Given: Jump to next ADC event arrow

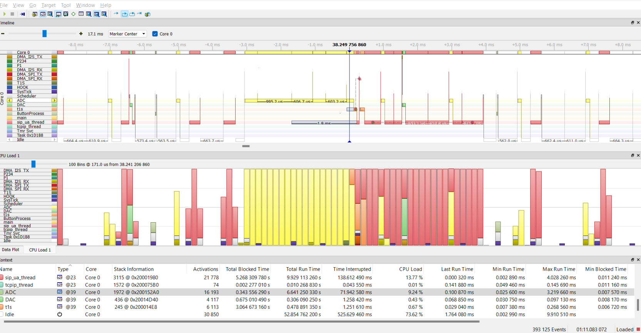Looking at the screenshot, I should click(54, 100).
